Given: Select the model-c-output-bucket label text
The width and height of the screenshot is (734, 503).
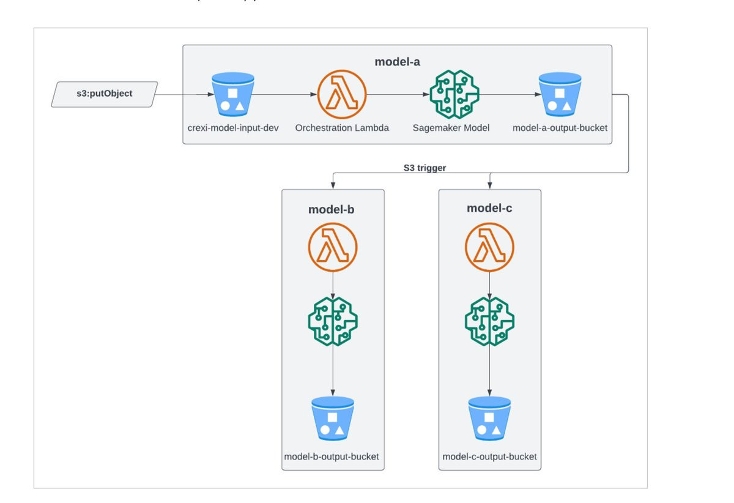Looking at the screenshot, I should (x=489, y=457).
